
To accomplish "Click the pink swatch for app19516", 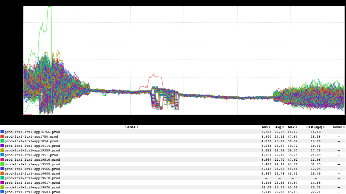I will pyautogui.click(x=2, y=160).
